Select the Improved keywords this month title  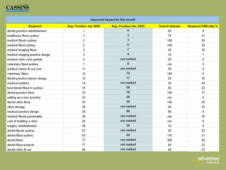point(113,20)
